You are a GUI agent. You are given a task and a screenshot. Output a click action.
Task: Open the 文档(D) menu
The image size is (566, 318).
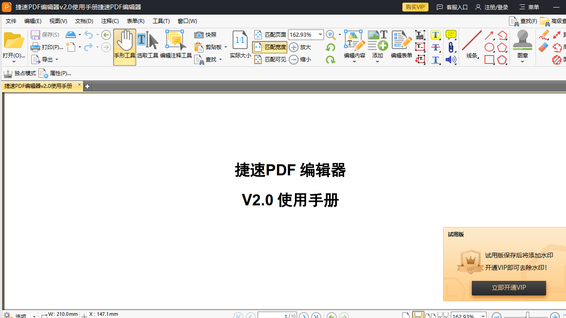[84, 21]
